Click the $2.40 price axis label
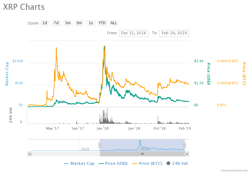 199,61
